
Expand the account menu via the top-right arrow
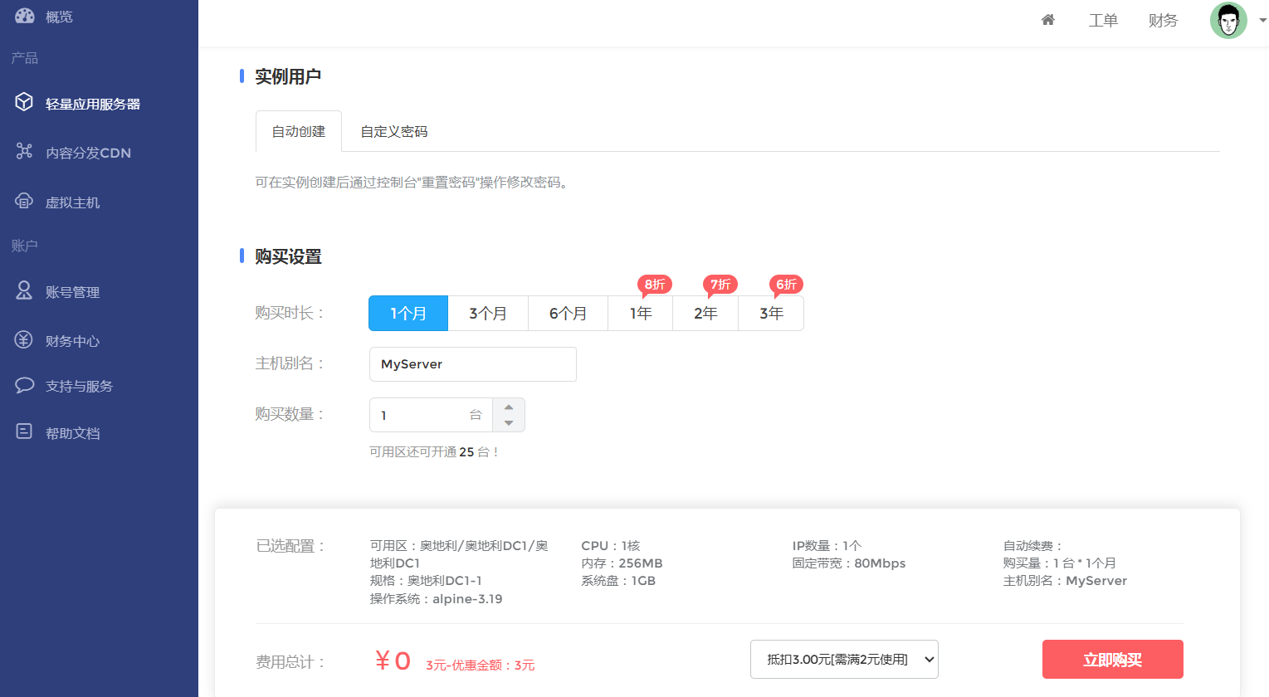click(1262, 23)
